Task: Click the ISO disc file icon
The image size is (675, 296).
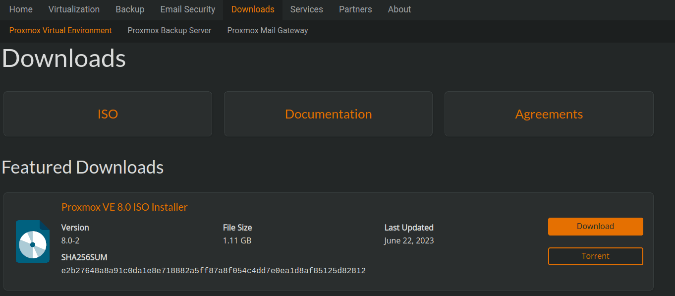Action: pos(33,241)
